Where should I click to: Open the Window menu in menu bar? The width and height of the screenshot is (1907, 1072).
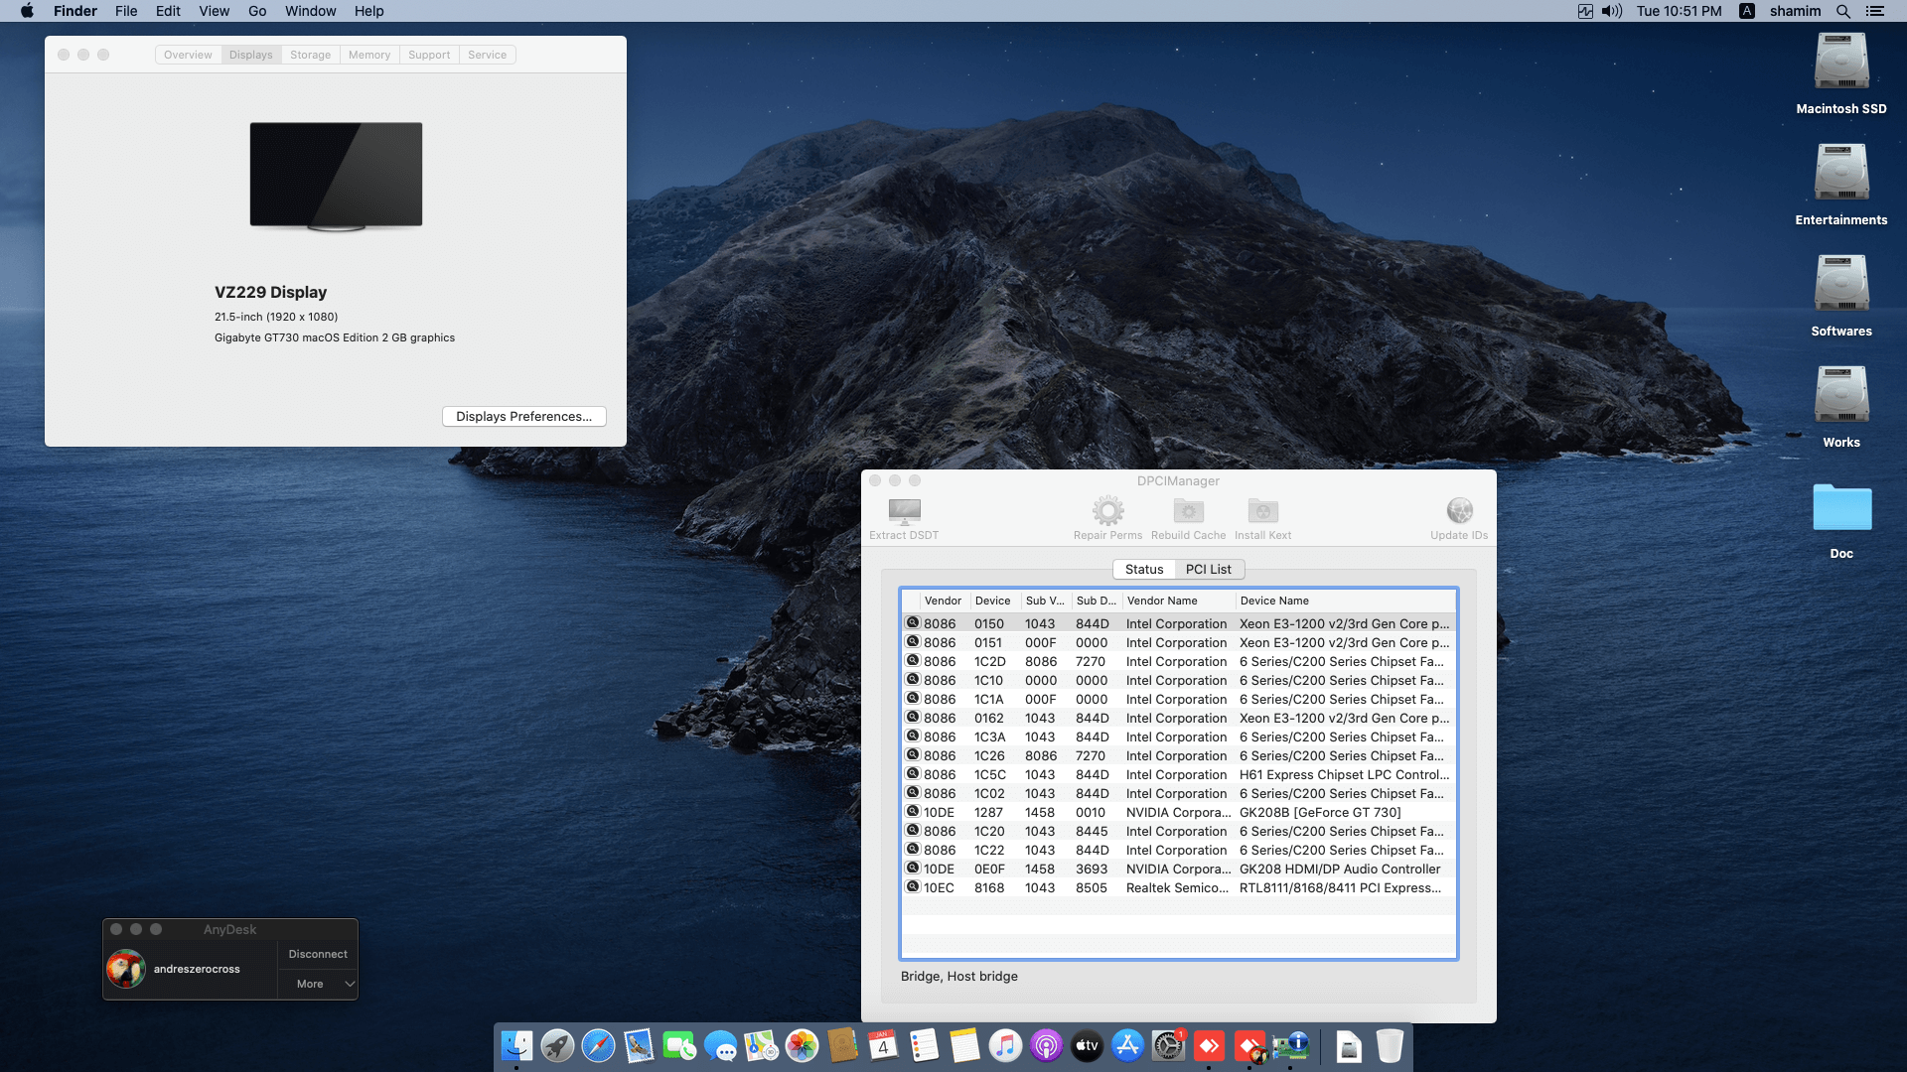311,11
